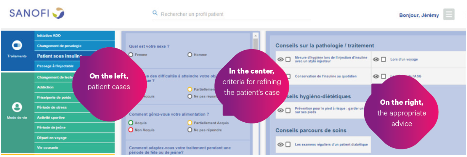The width and height of the screenshot is (467, 157).
Task: Select the Homme radio button
Action: click(189, 54)
